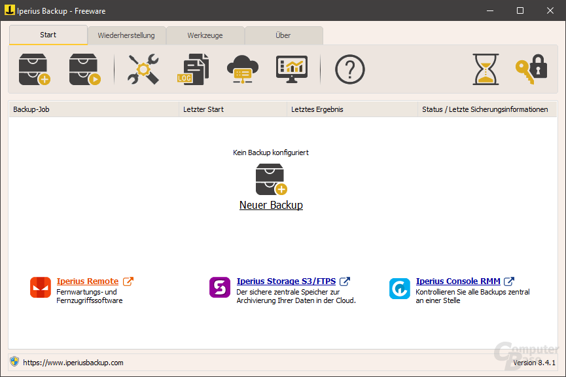Select the Über tab
This screenshot has height=377, width=566.
(x=283, y=35)
